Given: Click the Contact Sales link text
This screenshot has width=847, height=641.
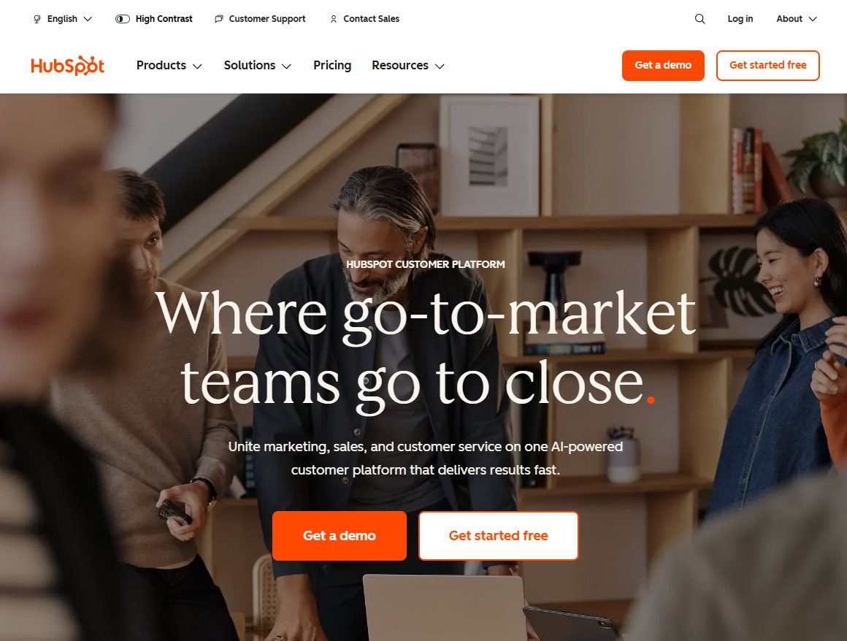Looking at the screenshot, I should 371,19.
